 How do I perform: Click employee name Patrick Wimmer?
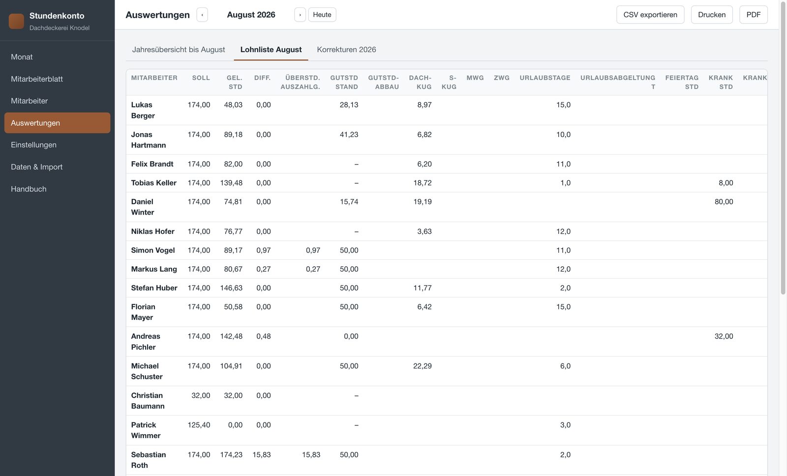(x=146, y=430)
